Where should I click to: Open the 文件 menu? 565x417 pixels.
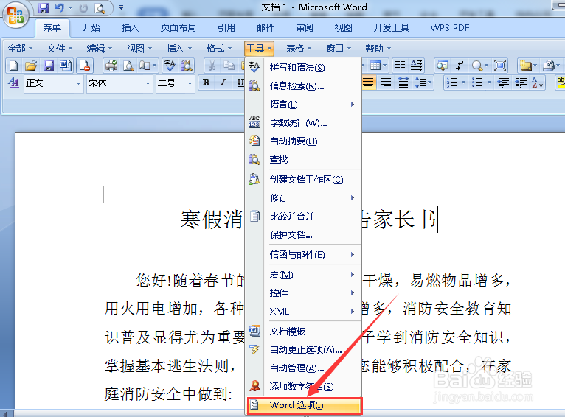[60, 48]
